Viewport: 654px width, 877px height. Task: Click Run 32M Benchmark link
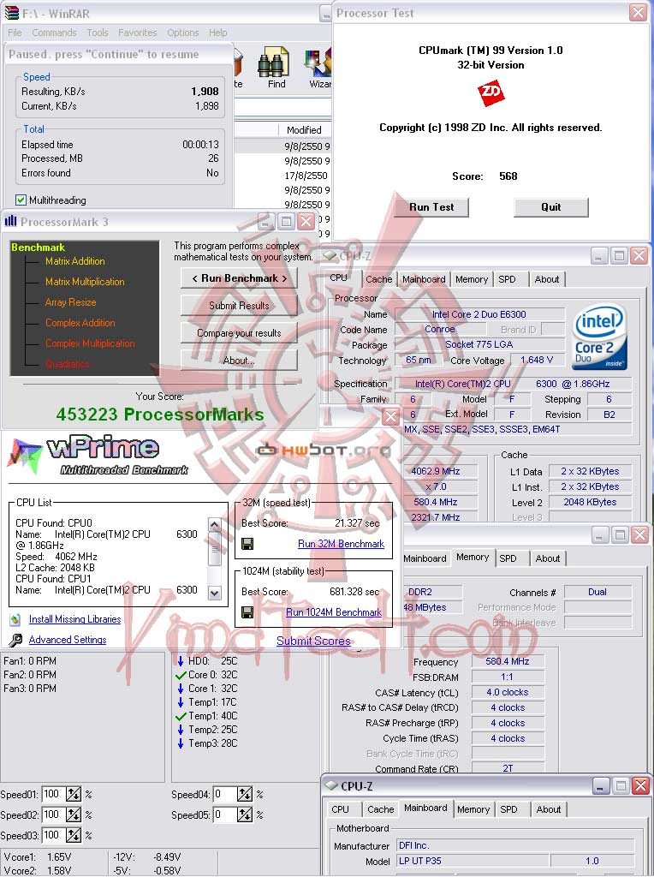click(341, 544)
